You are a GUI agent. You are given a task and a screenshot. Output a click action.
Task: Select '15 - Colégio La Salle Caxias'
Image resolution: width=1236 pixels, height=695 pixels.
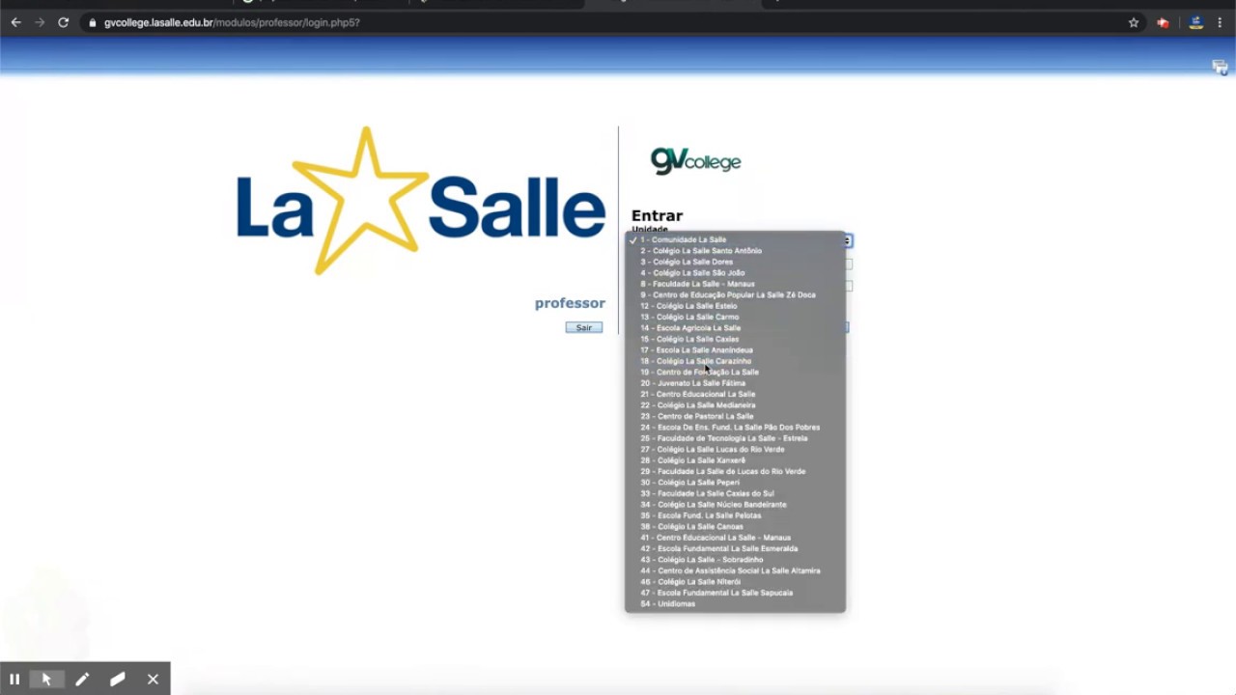[735, 339]
